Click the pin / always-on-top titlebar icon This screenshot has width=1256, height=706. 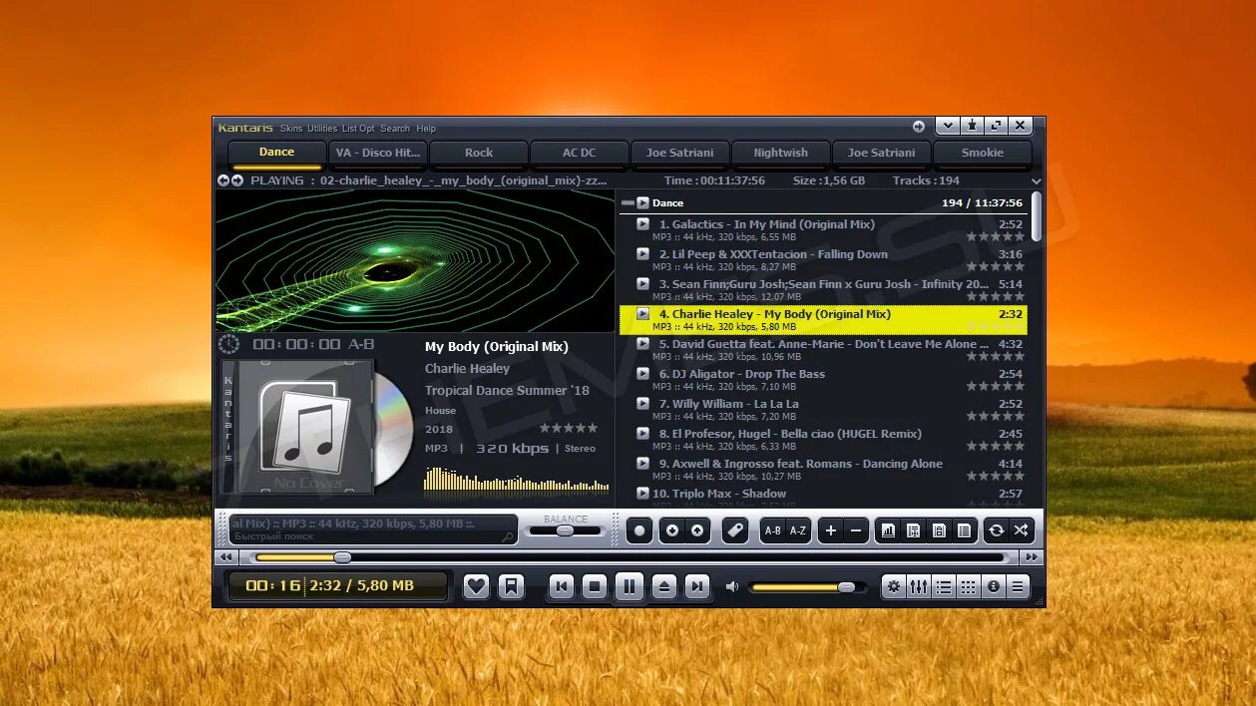(972, 126)
